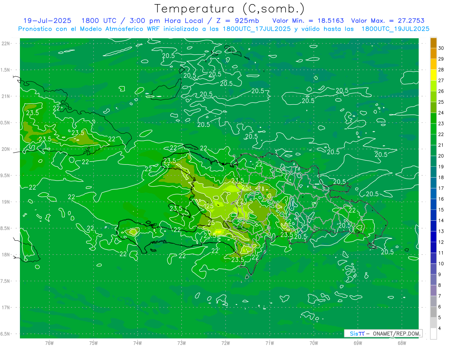
Task: Click the latitude label '19N'
Action: [x=6, y=202]
